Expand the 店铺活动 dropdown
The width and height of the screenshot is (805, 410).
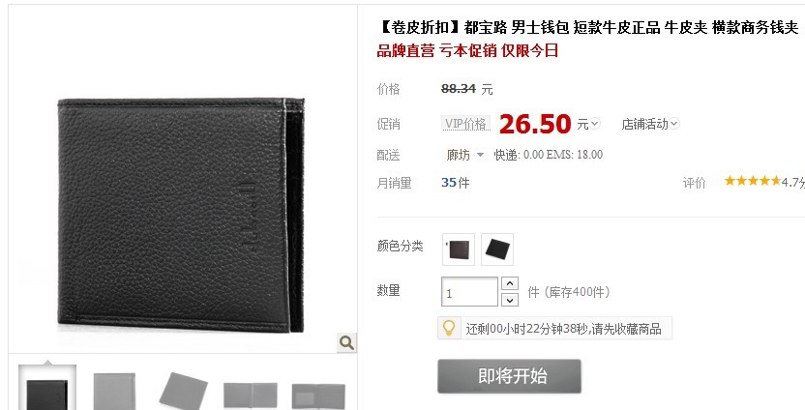(650, 124)
